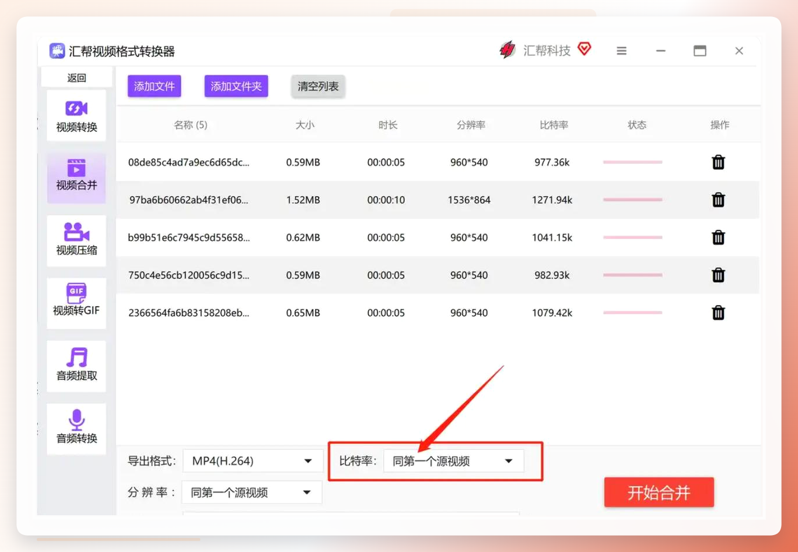This screenshot has height=552, width=798.
Task: Open the 视频压缩 sidebar tool
Action: 76,240
